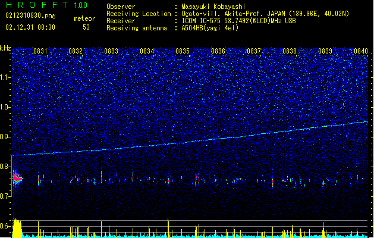This screenshot has height=238, width=374.
Task: Select the meteor count value 53
Action: [x=86, y=27]
